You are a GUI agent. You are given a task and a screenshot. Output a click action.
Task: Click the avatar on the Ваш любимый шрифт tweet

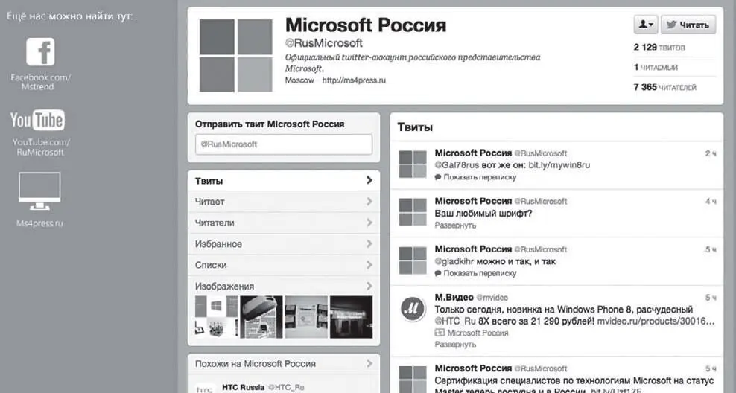pyautogui.click(x=413, y=212)
